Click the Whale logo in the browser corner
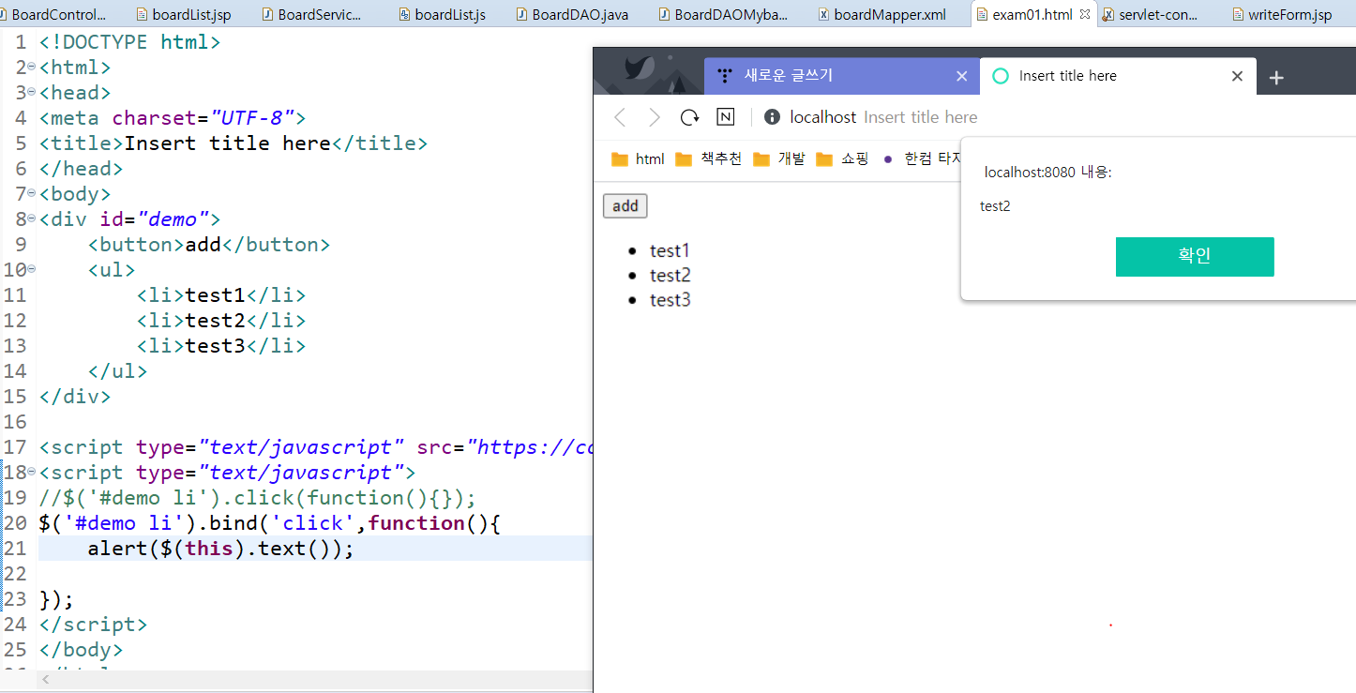The height and width of the screenshot is (693, 1356). click(x=639, y=70)
